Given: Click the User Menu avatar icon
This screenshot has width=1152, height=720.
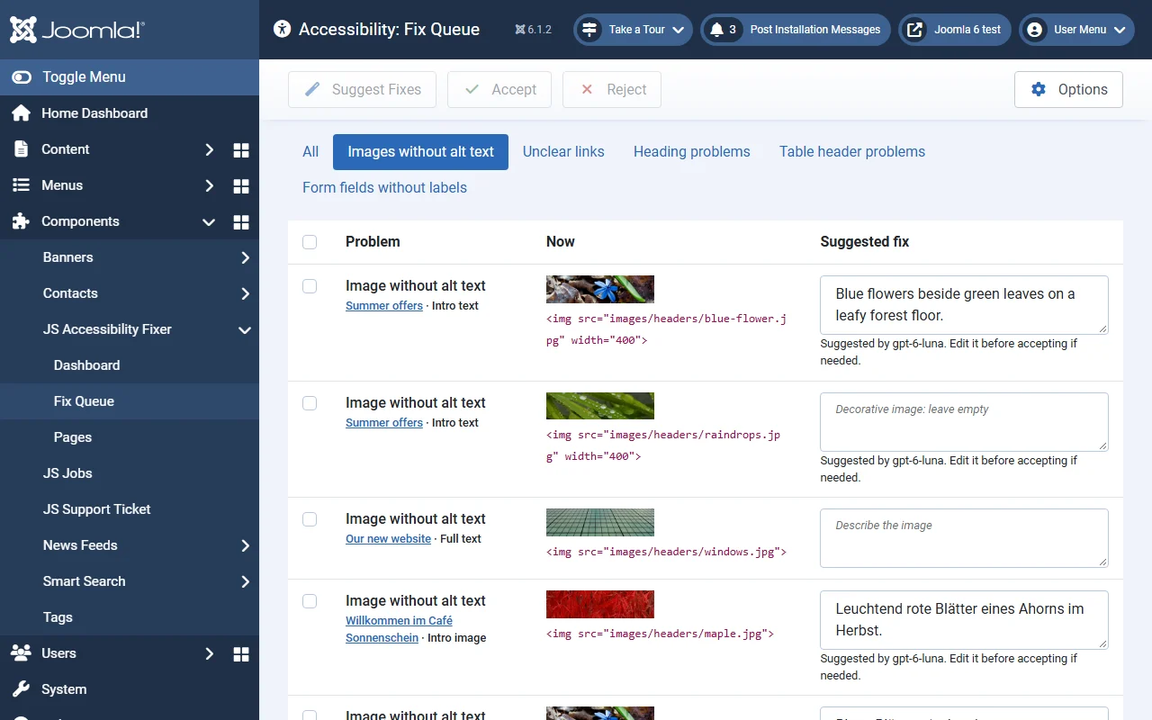Looking at the screenshot, I should point(1035,30).
